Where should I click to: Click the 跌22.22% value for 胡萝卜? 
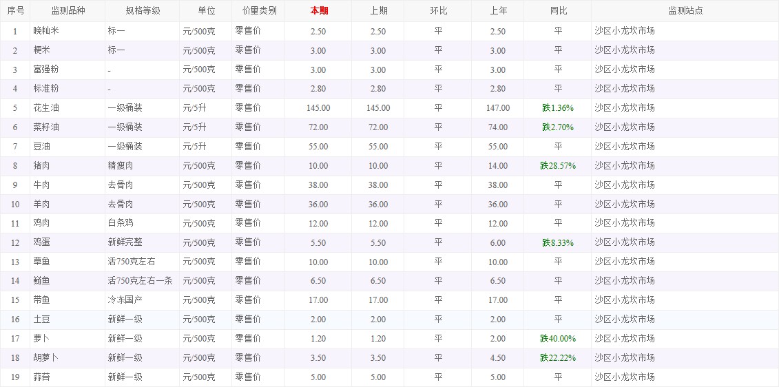[558, 358]
